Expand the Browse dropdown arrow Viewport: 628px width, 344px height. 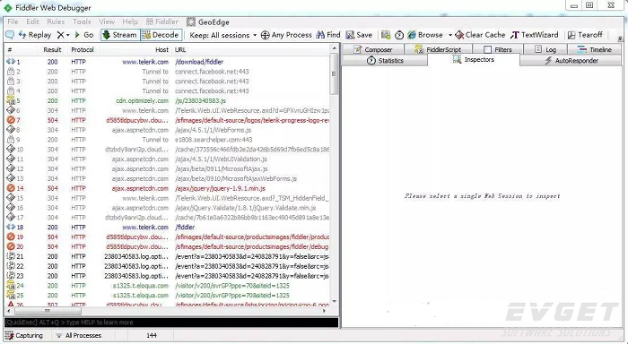(x=450, y=35)
